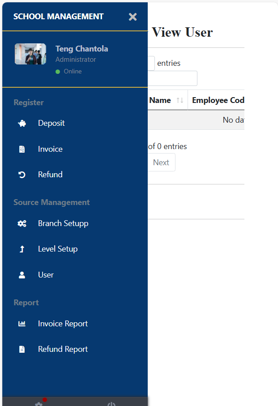The height and width of the screenshot is (406, 278).
Task: Open the Deposit menu item
Action: click(x=51, y=124)
